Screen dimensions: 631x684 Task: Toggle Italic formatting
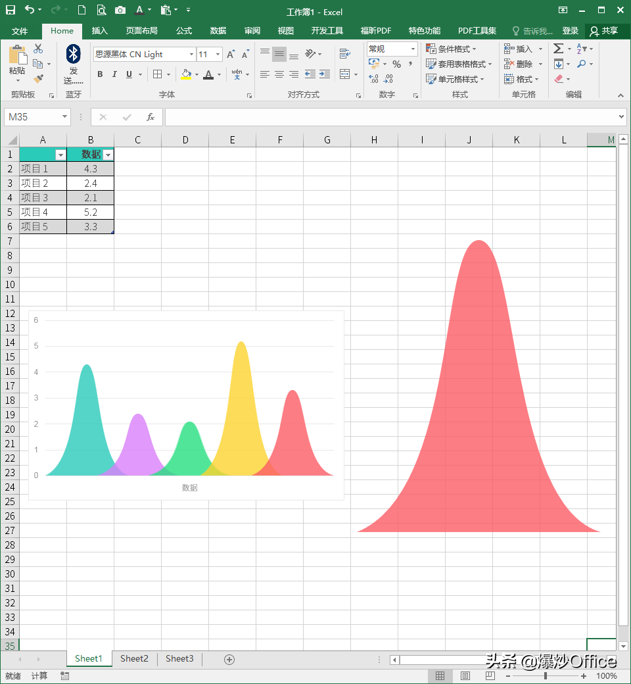114,74
